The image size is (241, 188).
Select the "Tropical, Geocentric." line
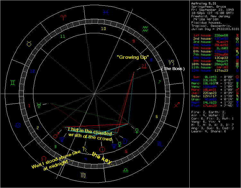(211, 26)
